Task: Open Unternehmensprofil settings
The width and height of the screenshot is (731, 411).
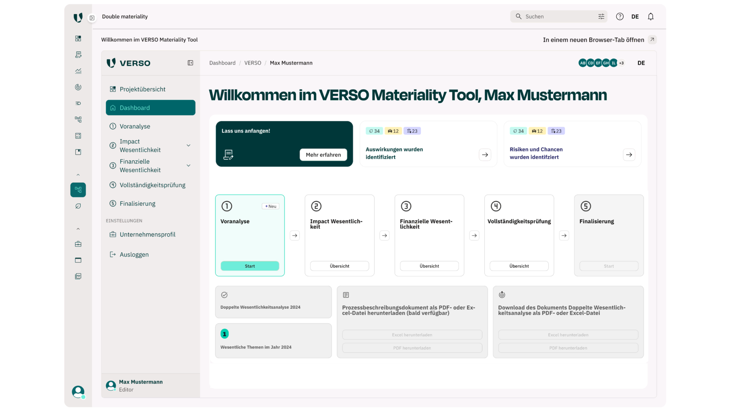Action: tap(150, 234)
